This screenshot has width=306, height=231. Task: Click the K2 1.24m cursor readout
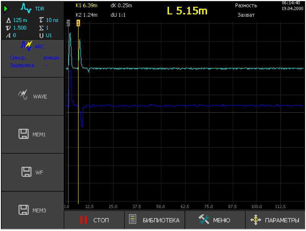[86, 15]
